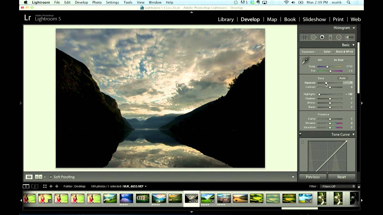The image size is (383, 215).
Task: Pick the White Balance Selector eyedropper
Action: 305,61
